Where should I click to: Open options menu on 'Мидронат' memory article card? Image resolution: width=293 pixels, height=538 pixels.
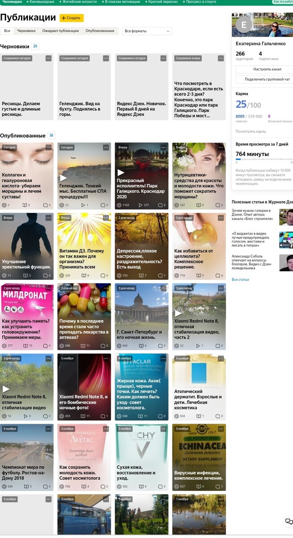tap(48, 288)
